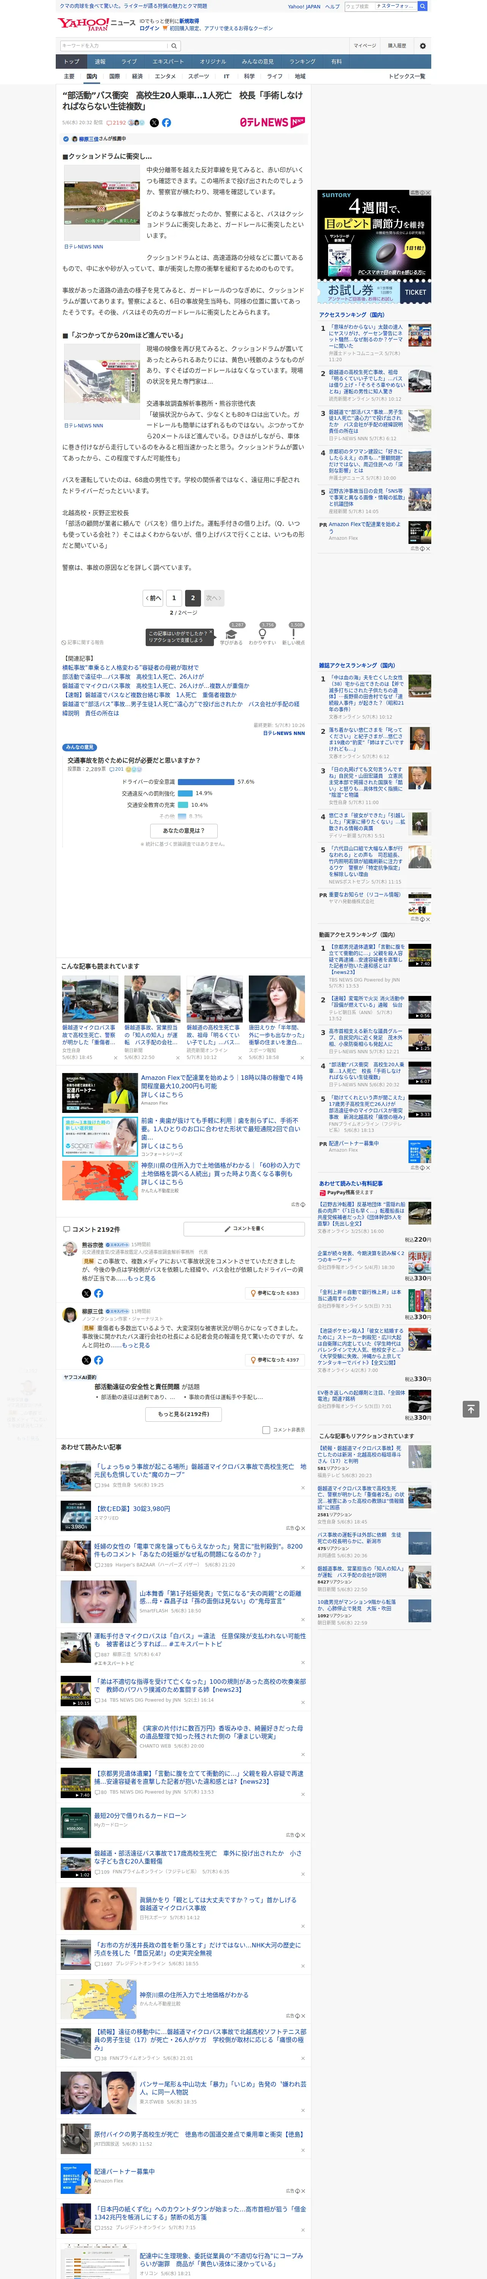
Task: Open the ライブ navigation tab
Action: pyautogui.click(x=129, y=62)
